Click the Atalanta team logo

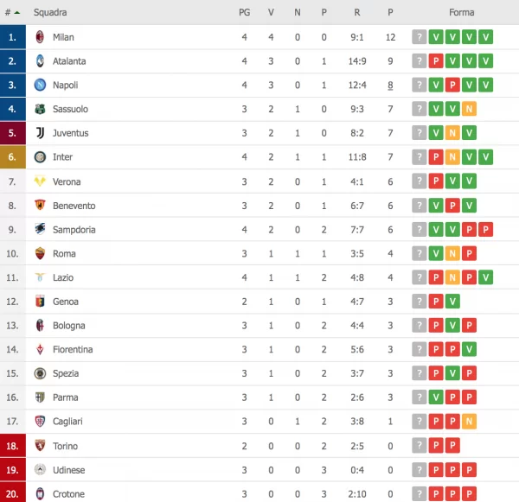pos(39,61)
